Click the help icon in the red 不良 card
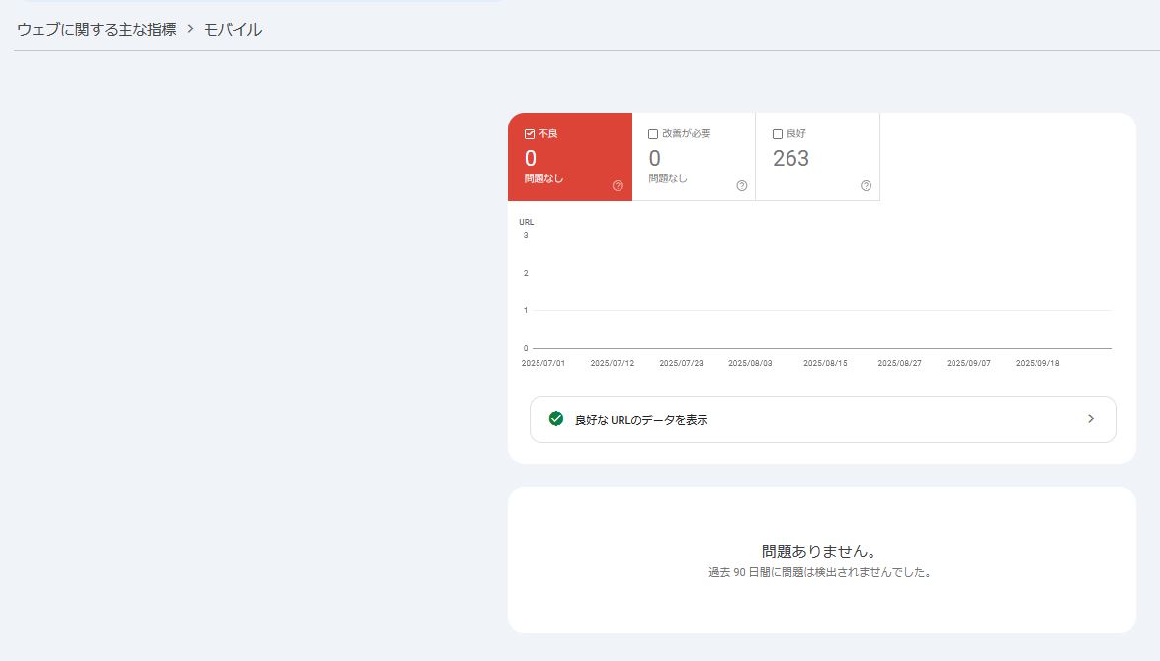Image resolution: width=1160 pixels, height=661 pixels. [x=618, y=185]
